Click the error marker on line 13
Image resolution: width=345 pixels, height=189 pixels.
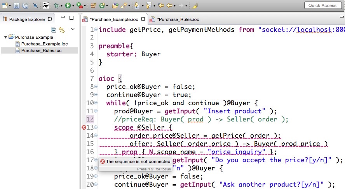pos(84,127)
